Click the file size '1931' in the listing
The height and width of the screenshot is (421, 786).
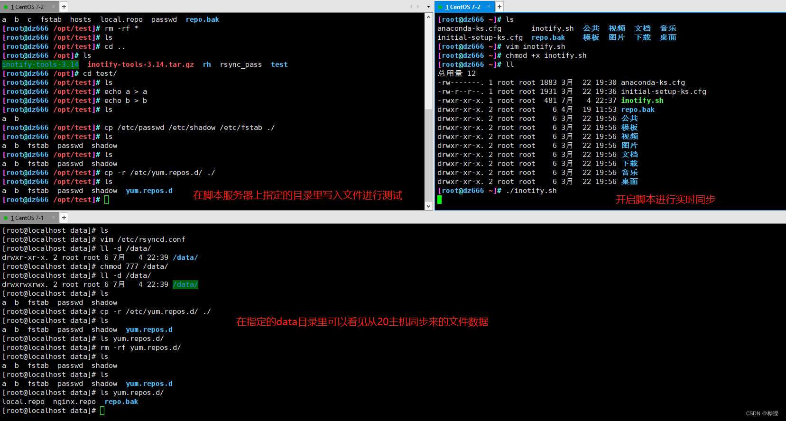548,92
